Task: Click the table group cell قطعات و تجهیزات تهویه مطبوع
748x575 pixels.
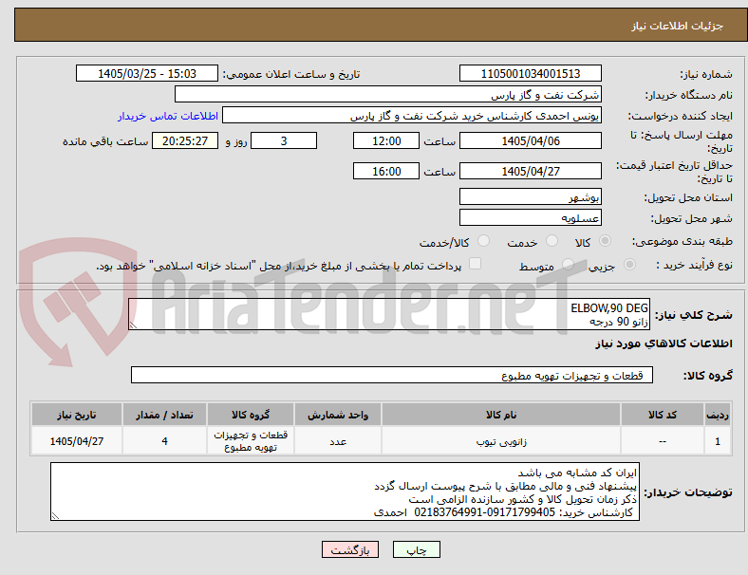Action: [x=251, y=441]
